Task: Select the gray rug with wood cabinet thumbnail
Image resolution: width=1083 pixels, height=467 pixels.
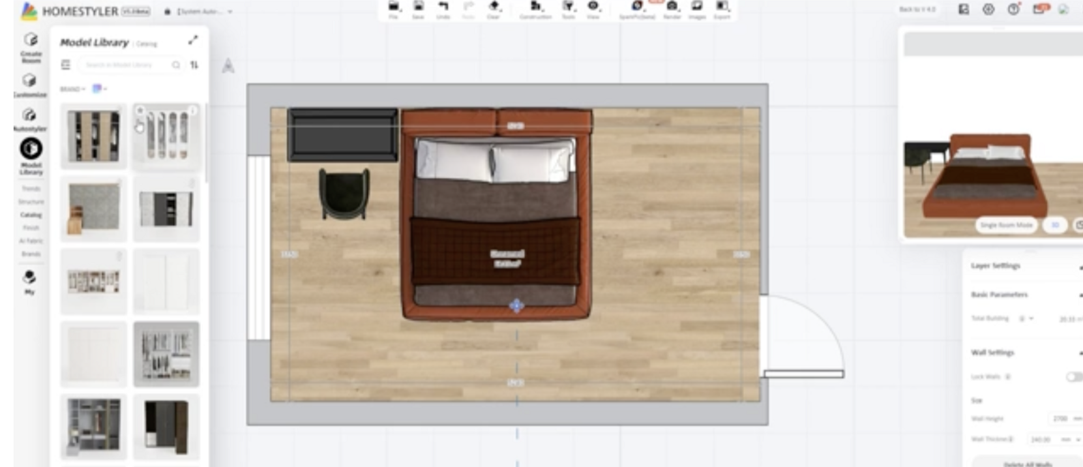Action: [x=94, y=209]
